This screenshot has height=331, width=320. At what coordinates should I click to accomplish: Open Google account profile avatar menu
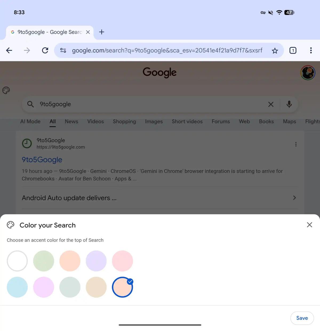[x=308, y=73]
